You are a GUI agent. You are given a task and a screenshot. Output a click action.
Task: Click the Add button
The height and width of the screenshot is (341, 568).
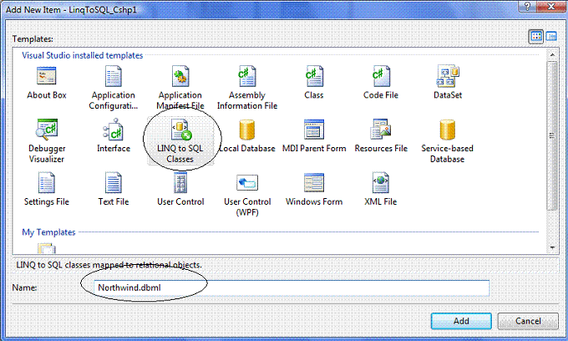(461, 321)
